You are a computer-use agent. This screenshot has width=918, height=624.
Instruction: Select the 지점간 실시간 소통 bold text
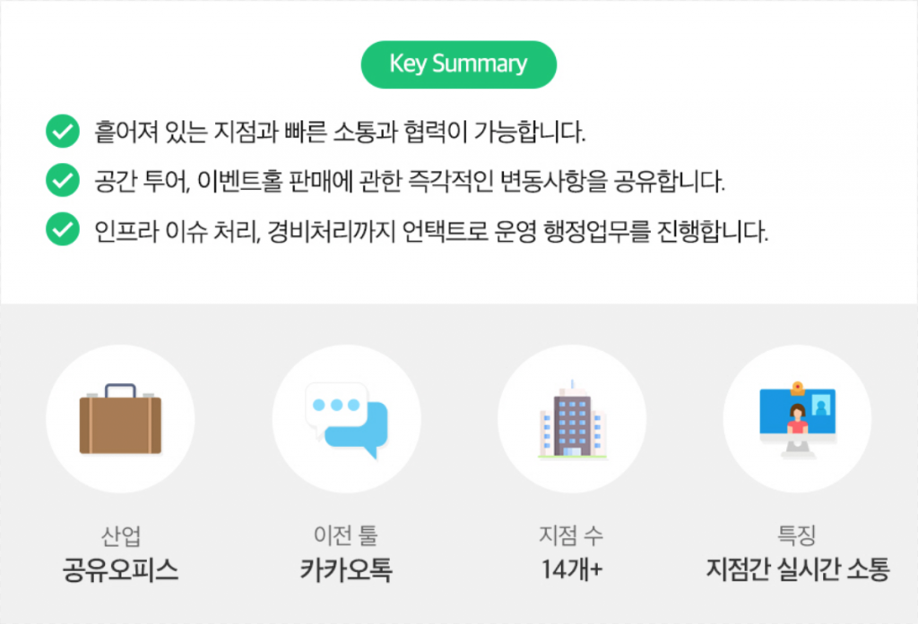pyautogui.click(x=797, y=569)
